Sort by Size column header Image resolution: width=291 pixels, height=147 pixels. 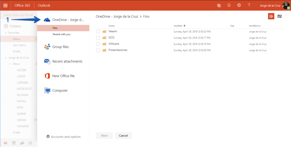click(232, 26)
